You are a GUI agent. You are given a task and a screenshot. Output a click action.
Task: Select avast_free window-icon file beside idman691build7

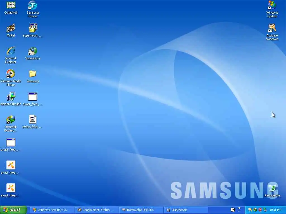pos(32,99)
